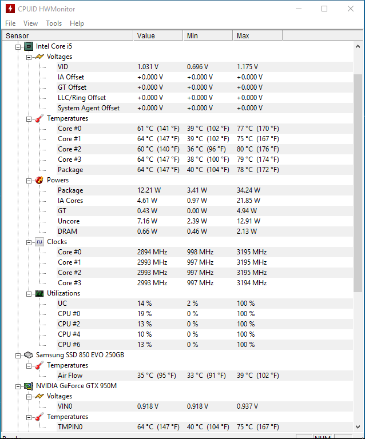Open the File menu
The image size is (365, 439).
pyautogui.click(x=10, y=23)
